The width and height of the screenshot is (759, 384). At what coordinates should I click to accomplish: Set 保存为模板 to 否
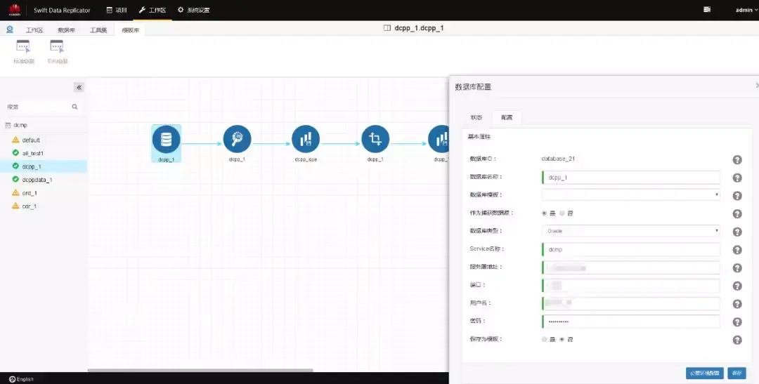click(562, 340)
